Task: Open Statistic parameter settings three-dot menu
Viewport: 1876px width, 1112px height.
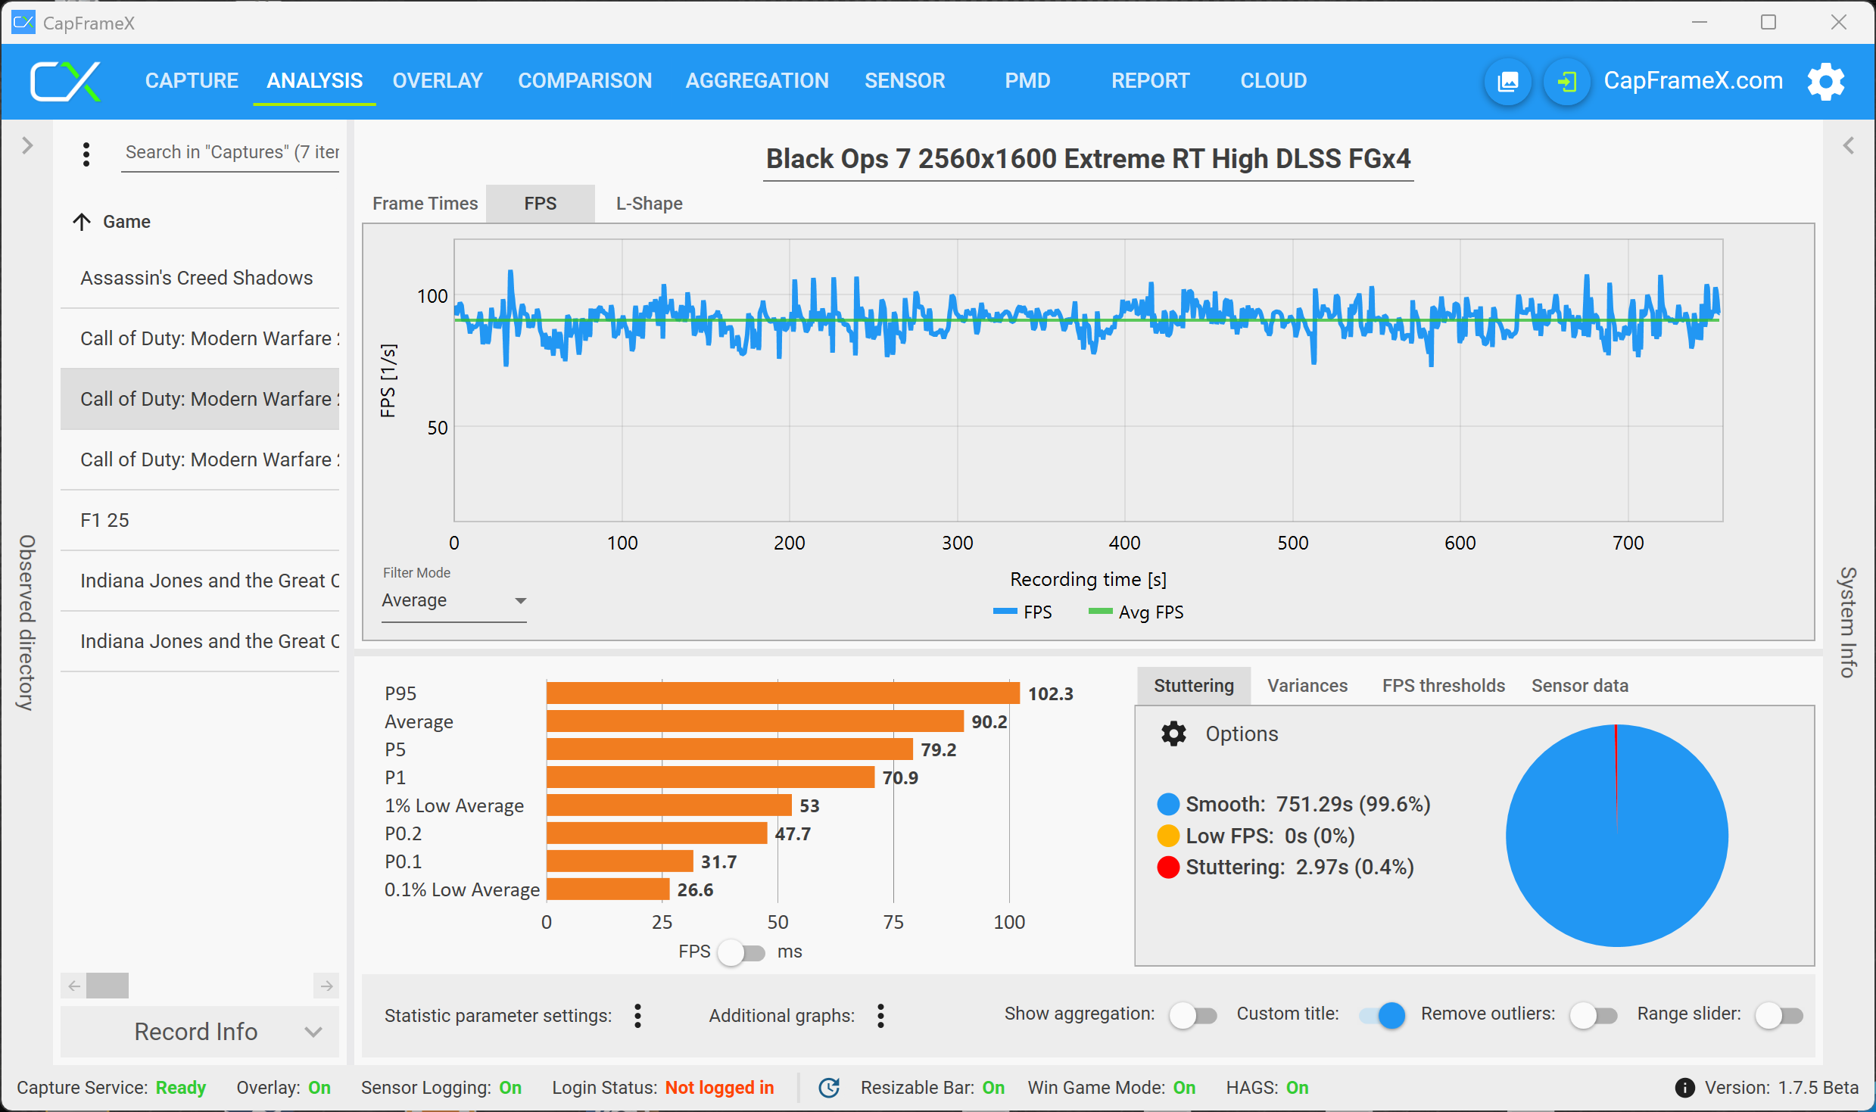Action: point(638,1015)
